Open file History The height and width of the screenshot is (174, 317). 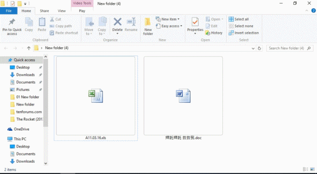[214, 33]
